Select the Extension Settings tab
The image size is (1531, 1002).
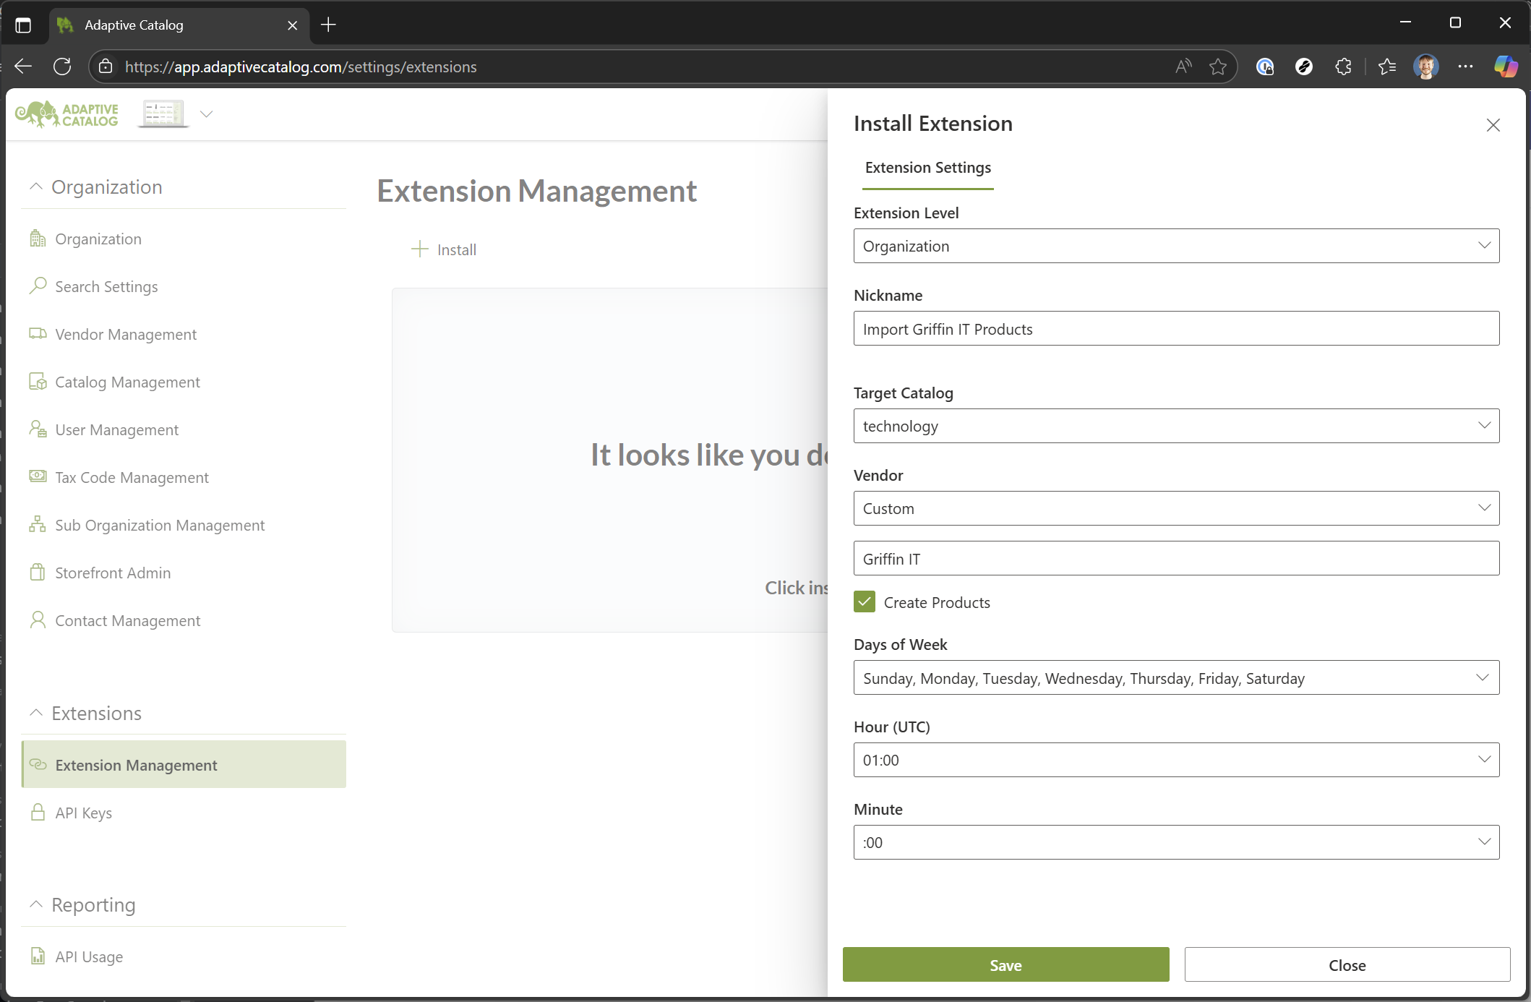point(928,168)
